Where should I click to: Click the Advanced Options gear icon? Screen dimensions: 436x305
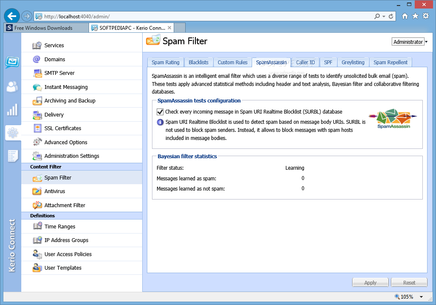click(37, 142)
